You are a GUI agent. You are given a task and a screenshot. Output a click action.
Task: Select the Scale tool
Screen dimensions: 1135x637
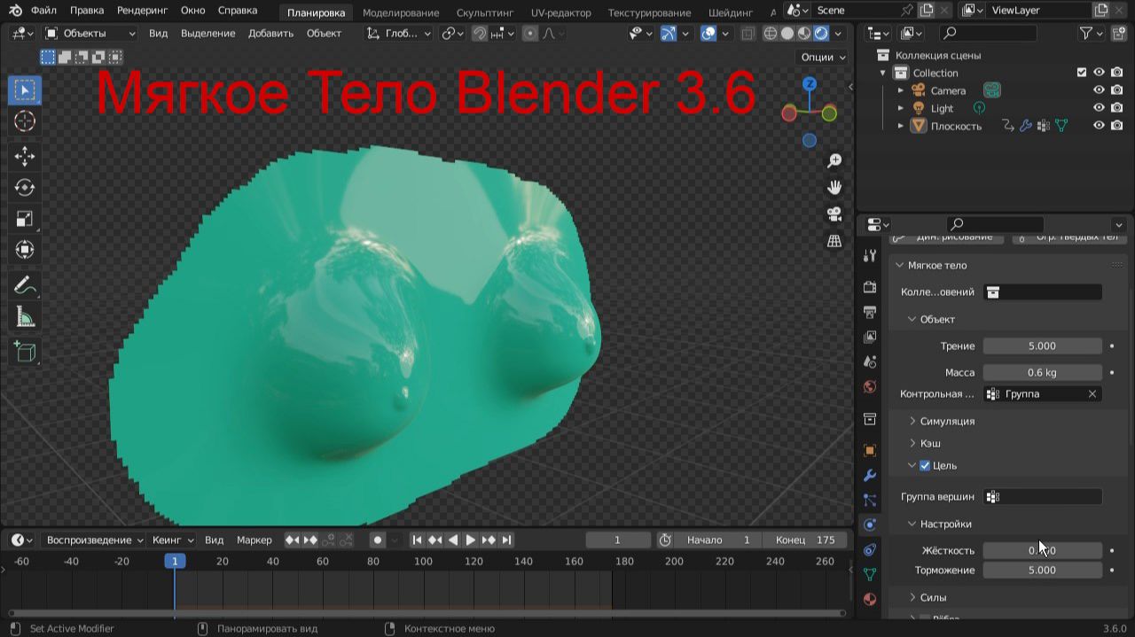[25, 218]
